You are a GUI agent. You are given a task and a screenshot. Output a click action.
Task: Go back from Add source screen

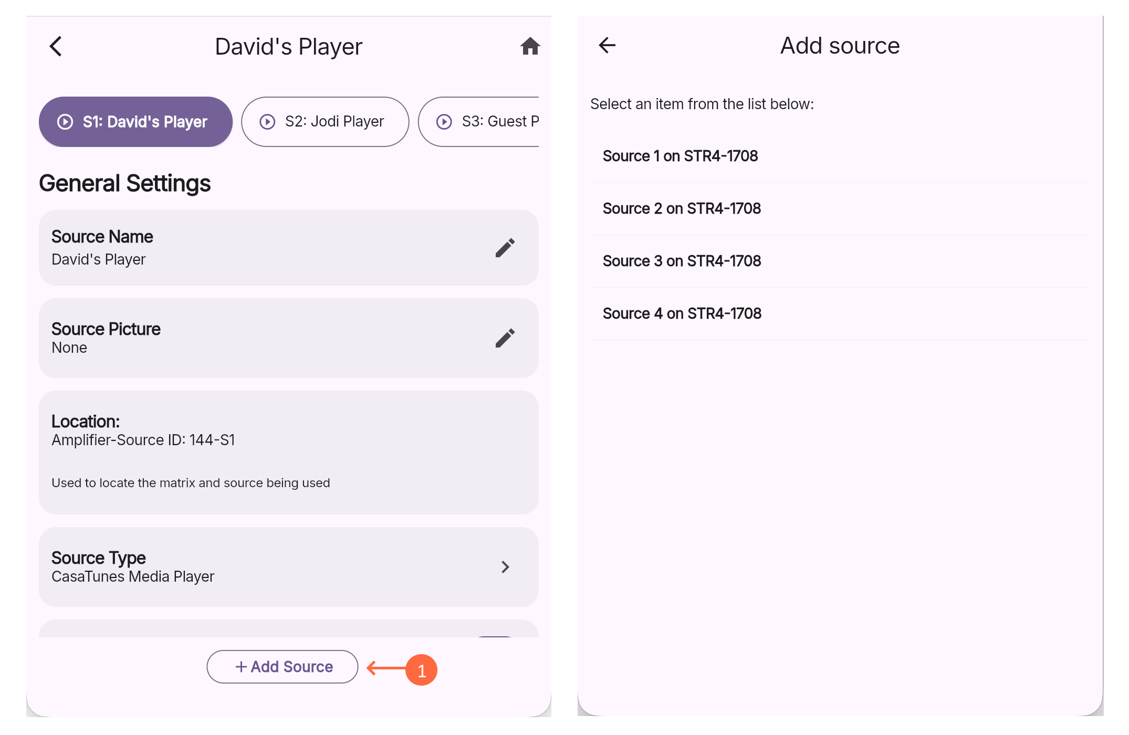point(607,45)
